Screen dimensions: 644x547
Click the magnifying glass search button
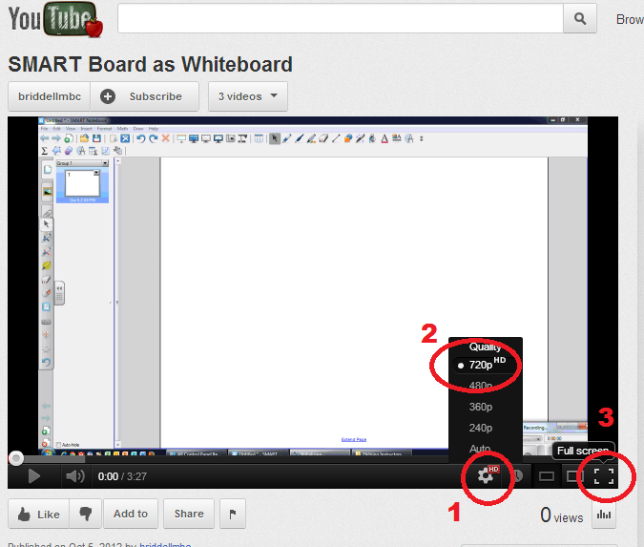tap(580, 18)
